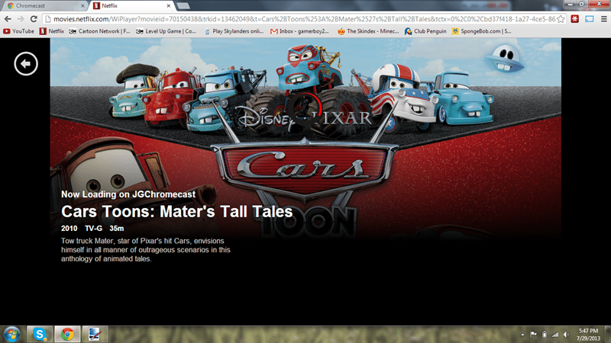Open the Windows Start menu

pos(11,335)
